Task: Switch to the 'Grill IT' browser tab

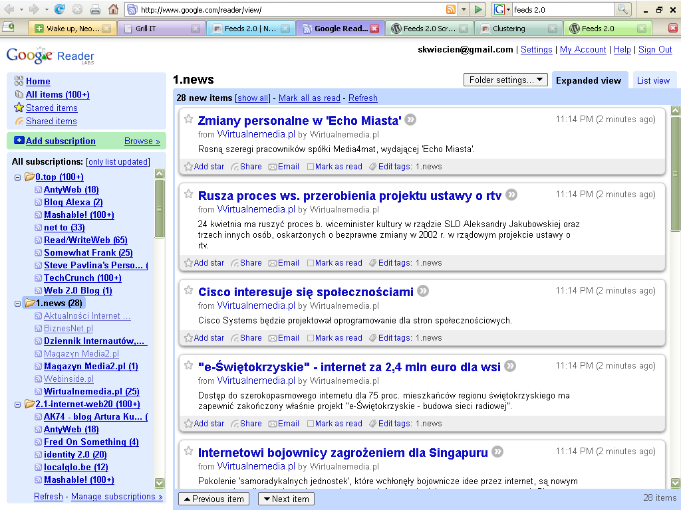Action: point(161,29)
